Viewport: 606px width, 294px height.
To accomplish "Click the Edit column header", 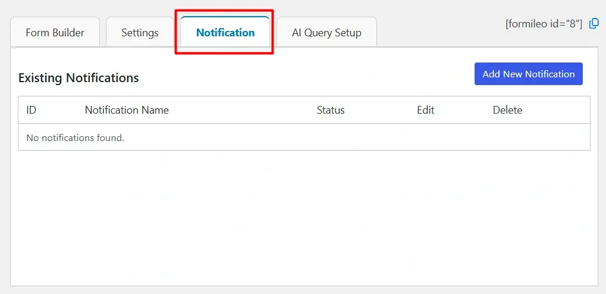I will pos(426,110).
